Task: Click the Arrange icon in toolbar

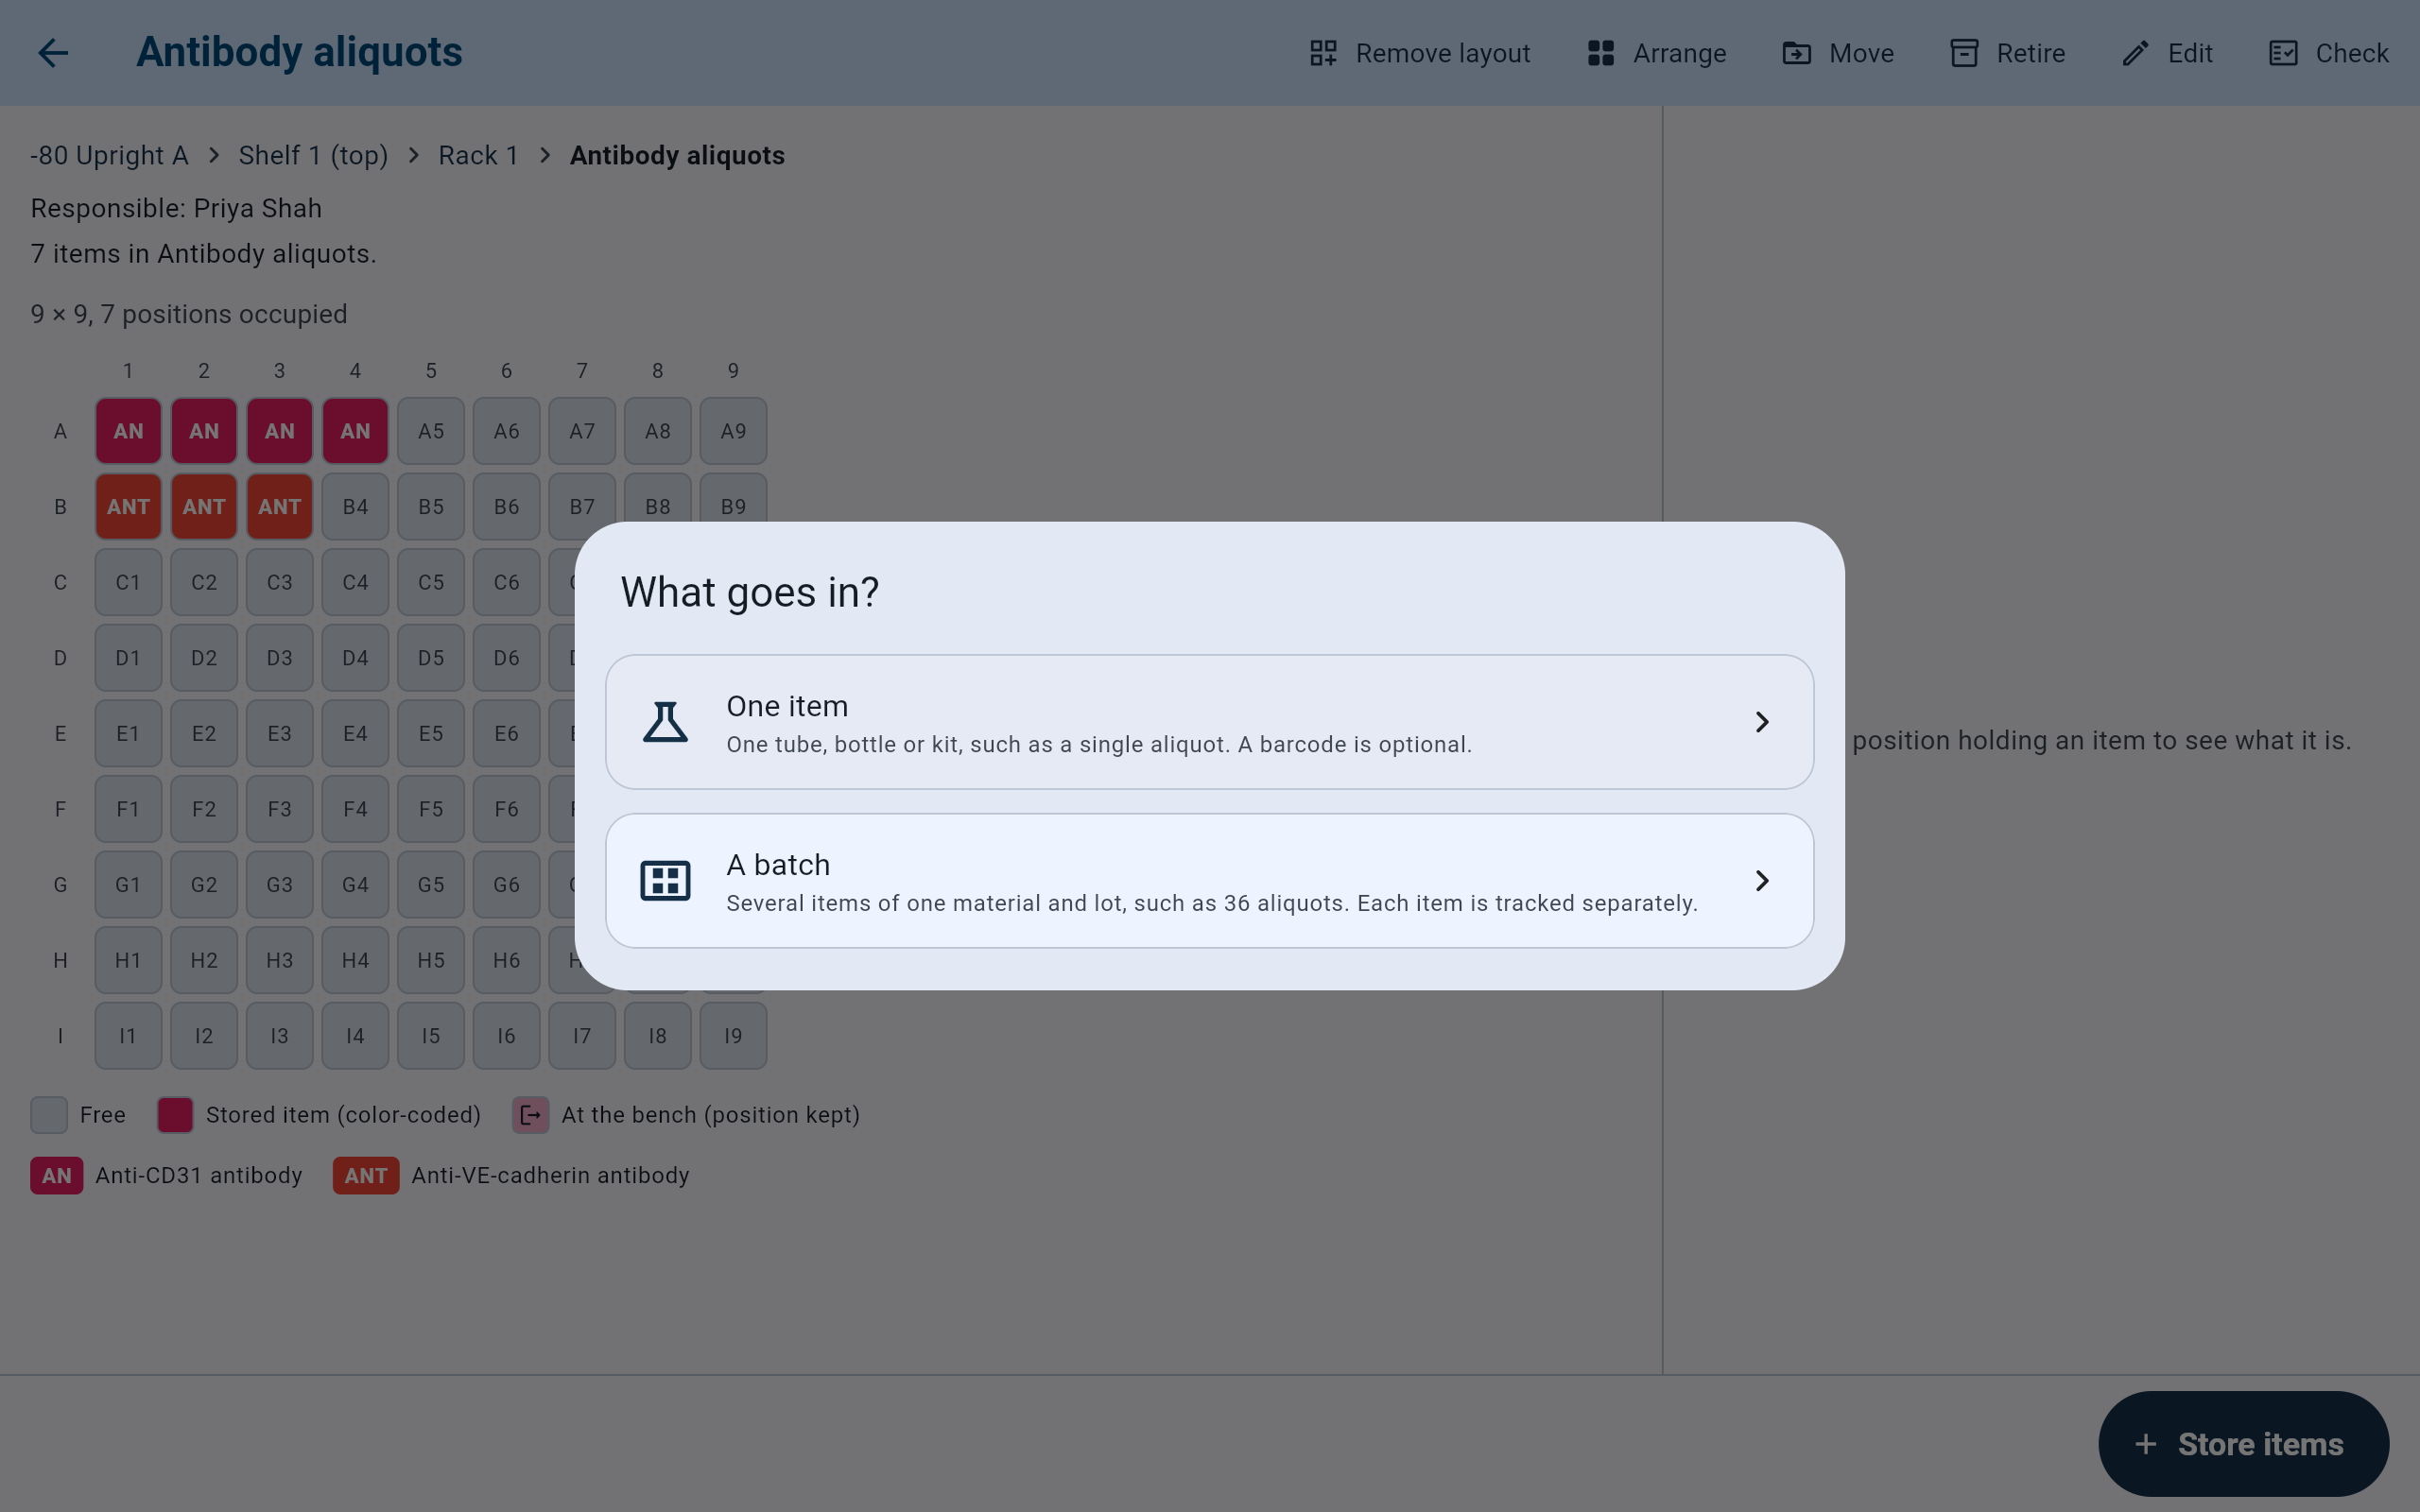Action: pyautogui.click(x=1601, y=53)
